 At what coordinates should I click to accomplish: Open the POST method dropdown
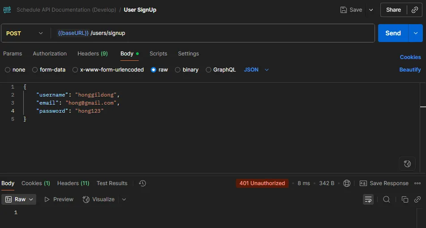[25, 33]
